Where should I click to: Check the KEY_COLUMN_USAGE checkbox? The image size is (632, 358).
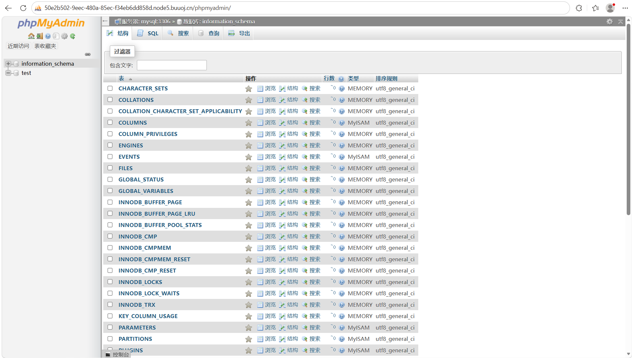pos(110,316)
